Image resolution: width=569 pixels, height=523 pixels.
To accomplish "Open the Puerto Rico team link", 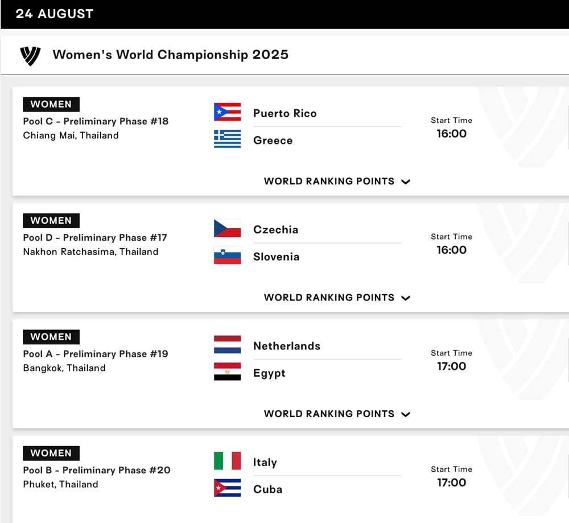I will [x=285, y=113].
